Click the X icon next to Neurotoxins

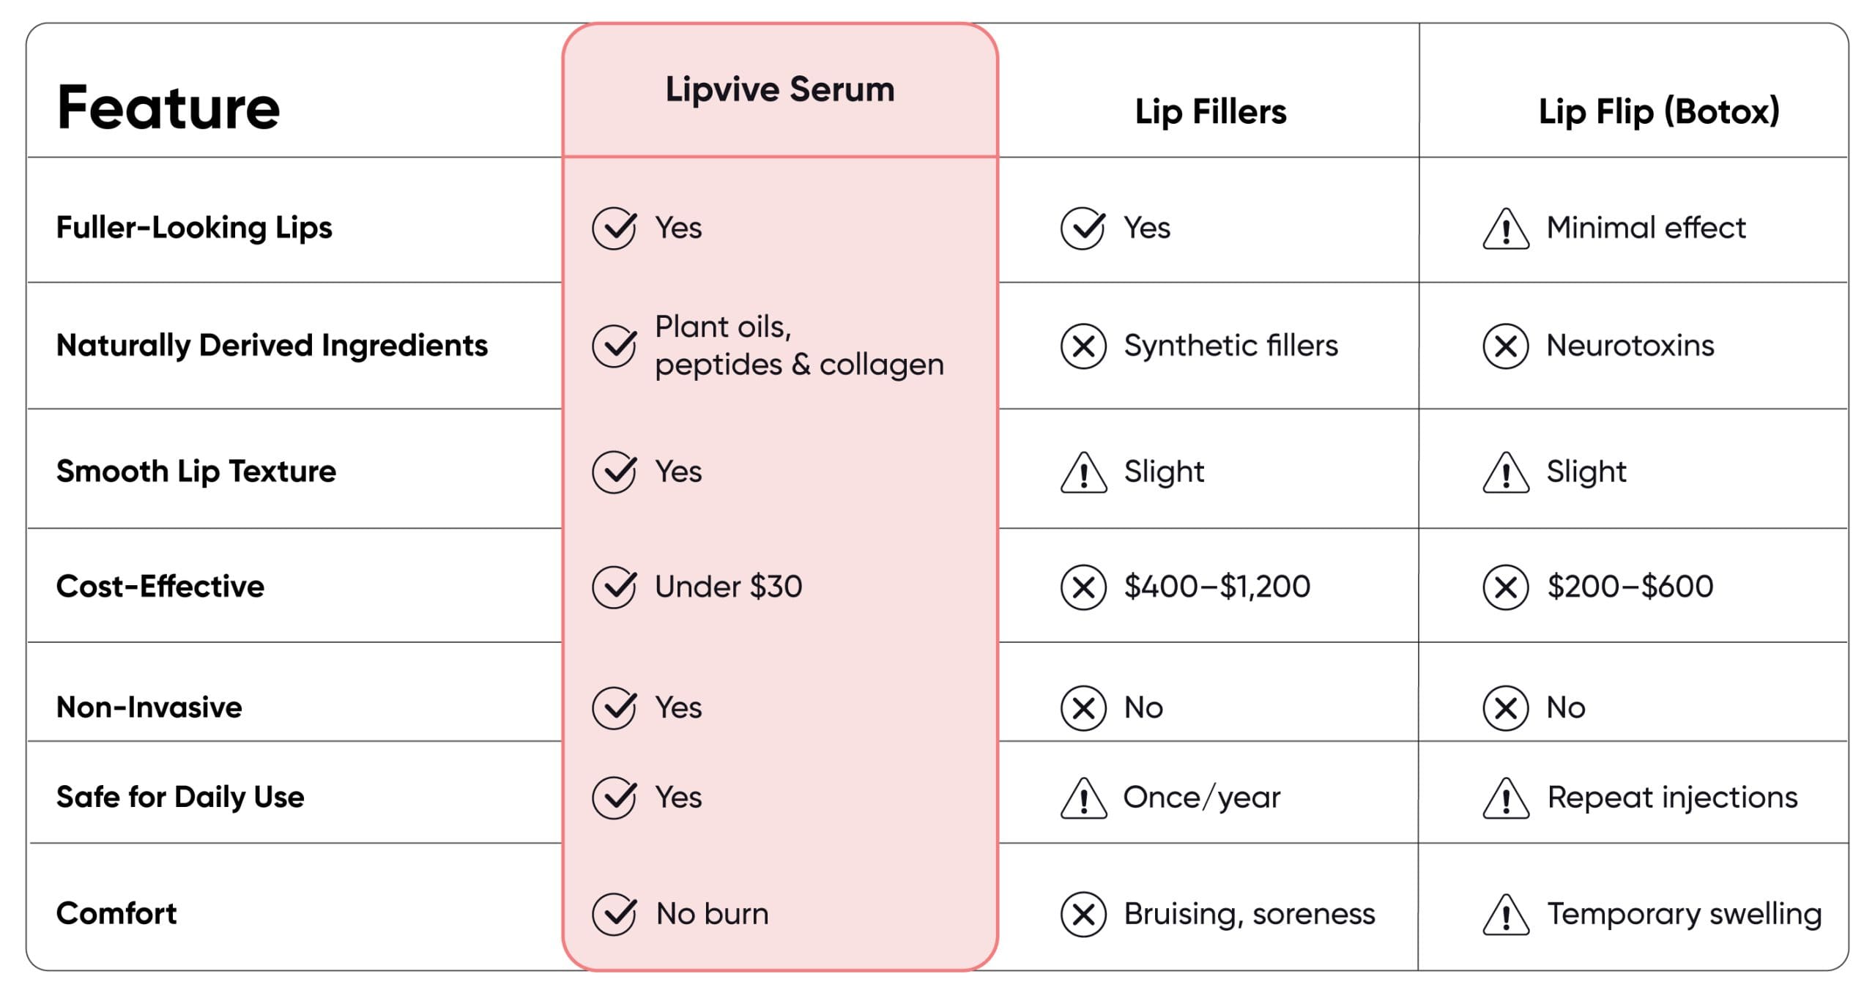(x=1506, y=346)
